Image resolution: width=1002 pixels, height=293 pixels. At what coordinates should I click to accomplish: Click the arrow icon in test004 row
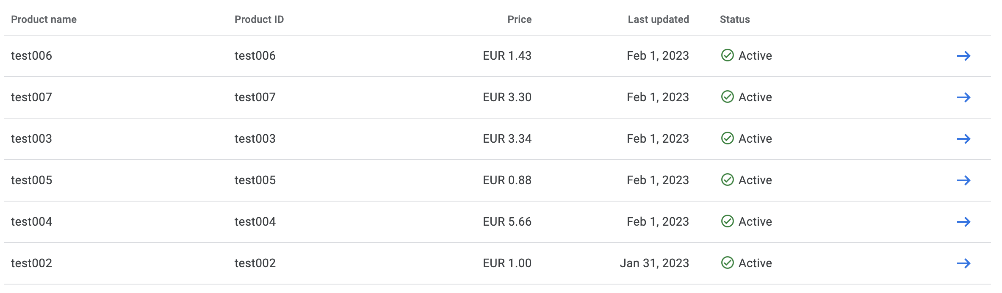(963, 222)
